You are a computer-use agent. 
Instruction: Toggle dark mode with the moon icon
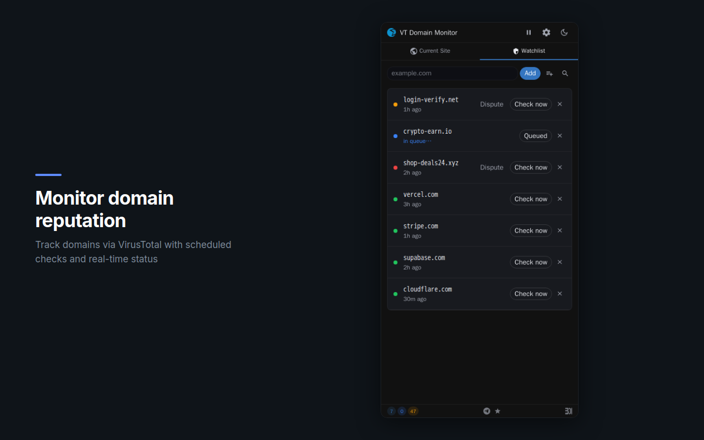(564, 32)
